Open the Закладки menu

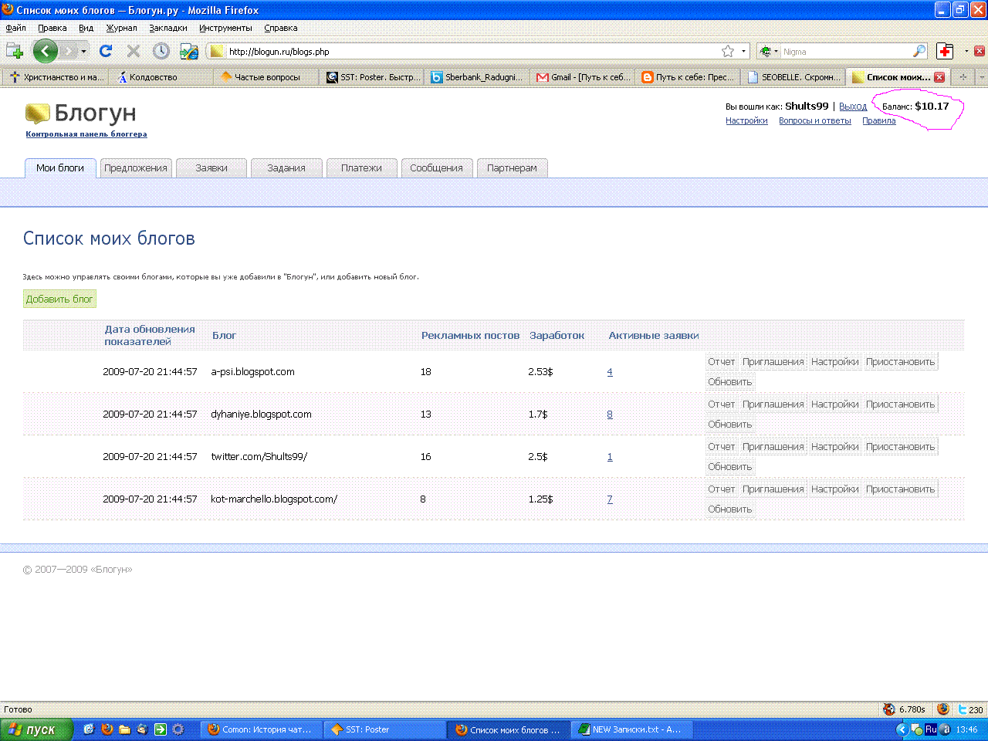point(168,28)
